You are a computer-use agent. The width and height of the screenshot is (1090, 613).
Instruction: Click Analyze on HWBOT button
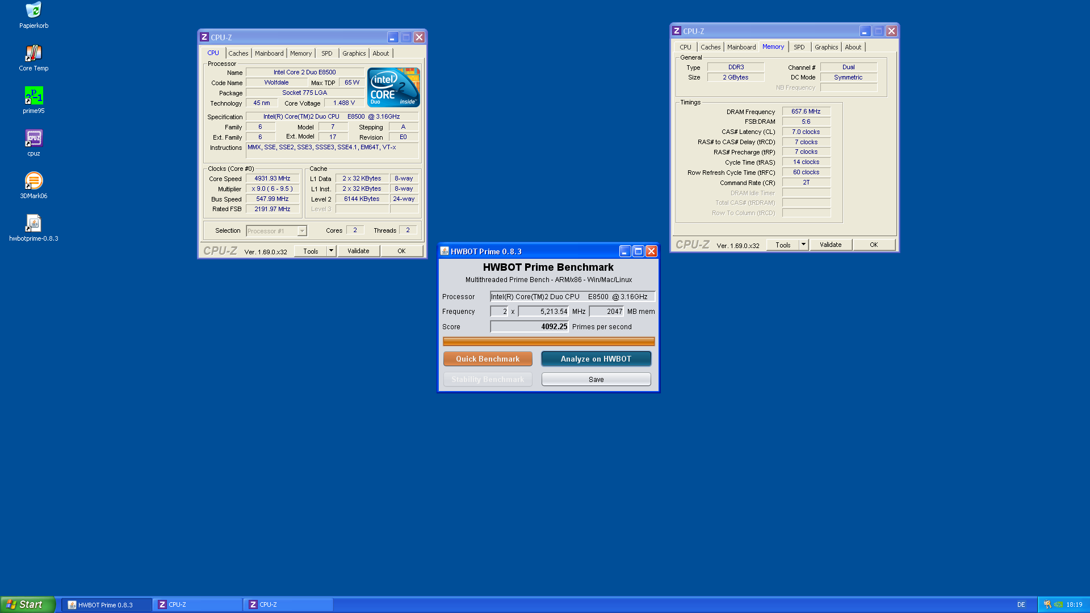[x=596, y=359]
